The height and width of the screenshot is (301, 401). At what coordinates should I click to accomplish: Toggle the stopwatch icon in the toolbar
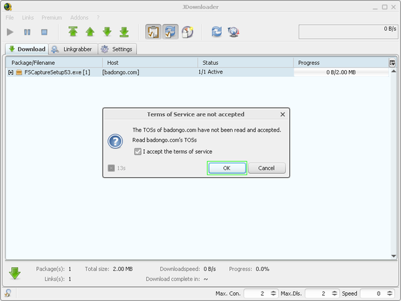(187, 32)
